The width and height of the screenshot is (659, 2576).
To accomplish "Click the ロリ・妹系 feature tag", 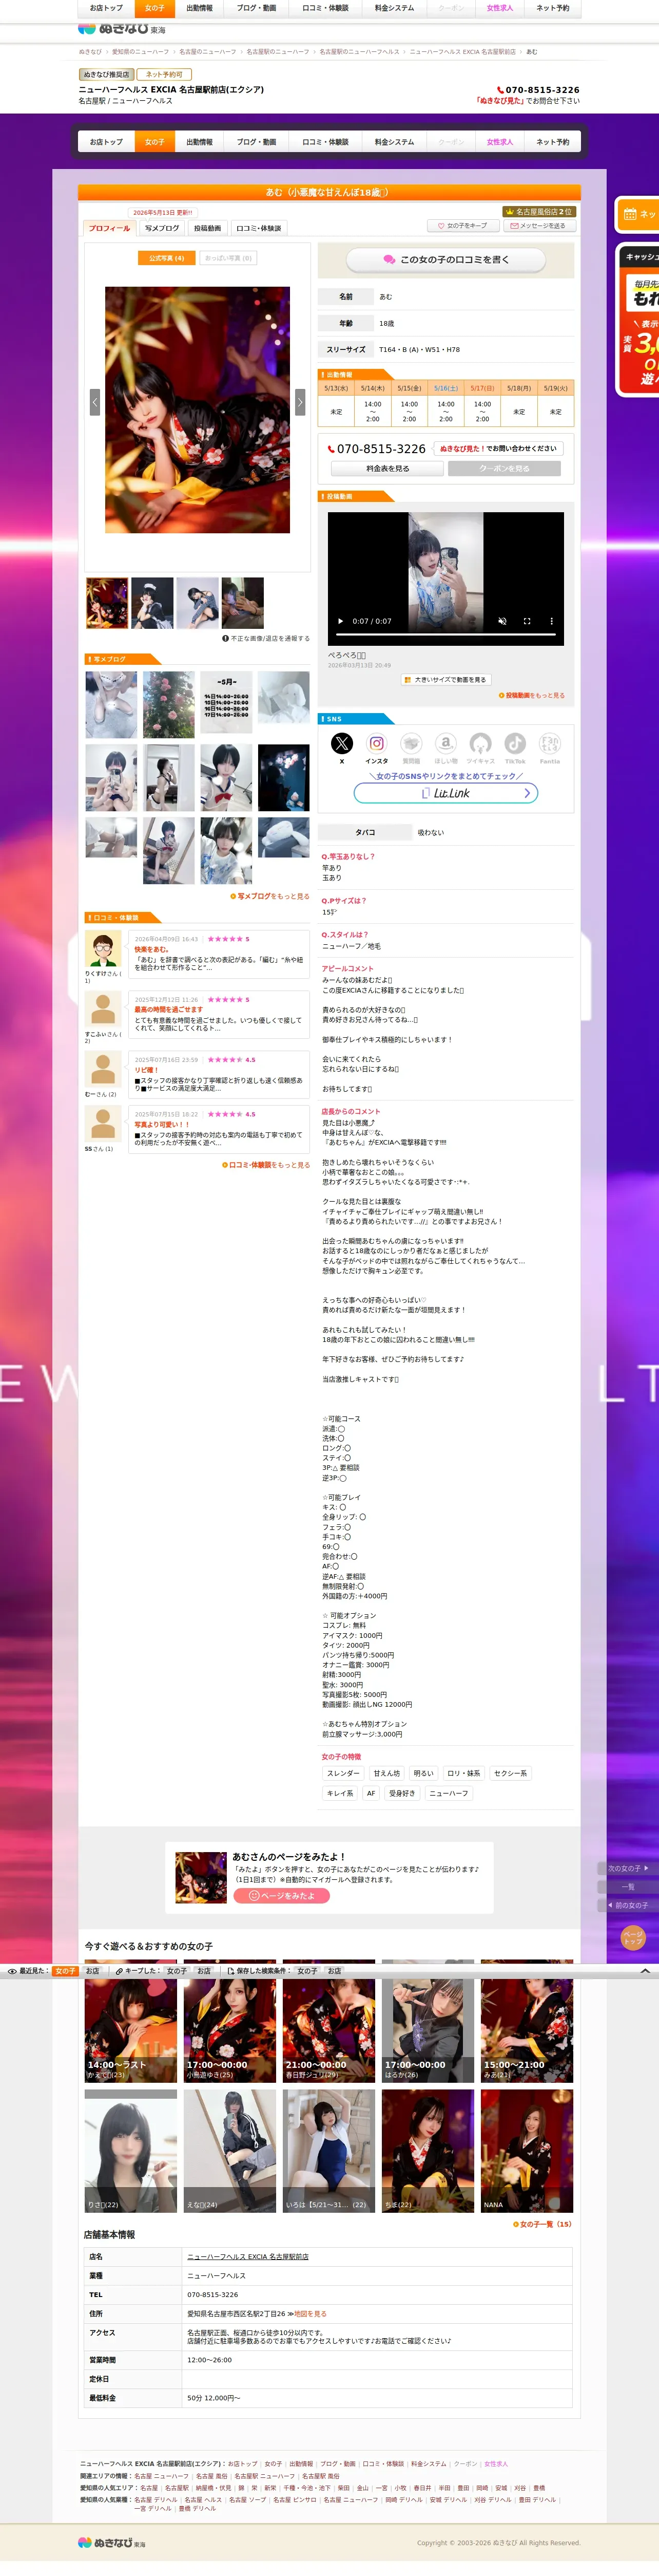I will (x=463, y=1773).
